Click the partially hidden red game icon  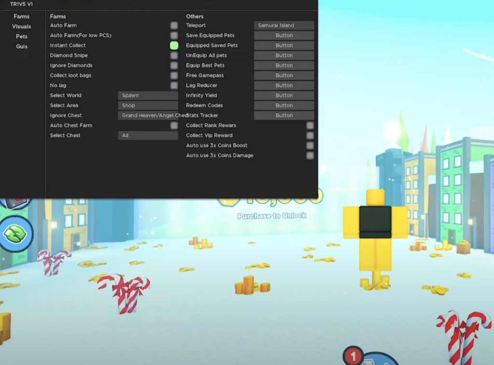pyautogui.click(x=16, y=203)
